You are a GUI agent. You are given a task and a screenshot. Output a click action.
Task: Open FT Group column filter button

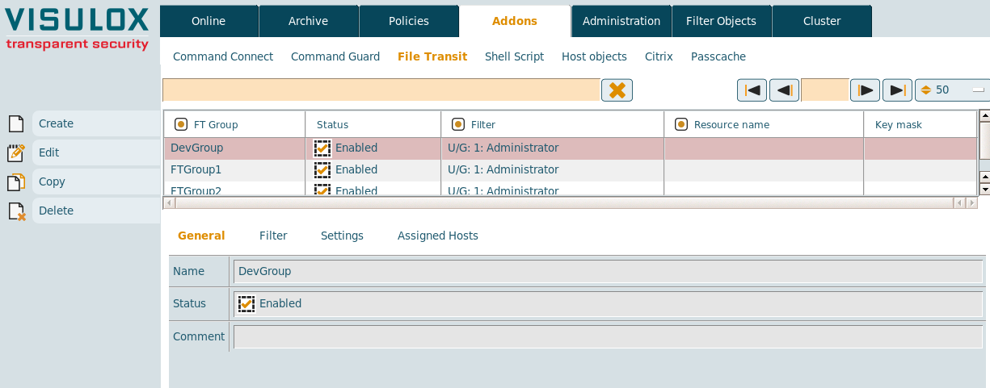pos(181,124)
